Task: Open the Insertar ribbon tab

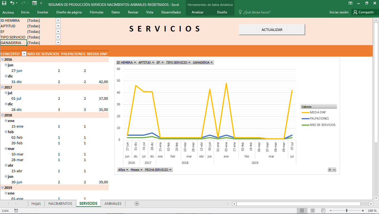Action: 43,12
